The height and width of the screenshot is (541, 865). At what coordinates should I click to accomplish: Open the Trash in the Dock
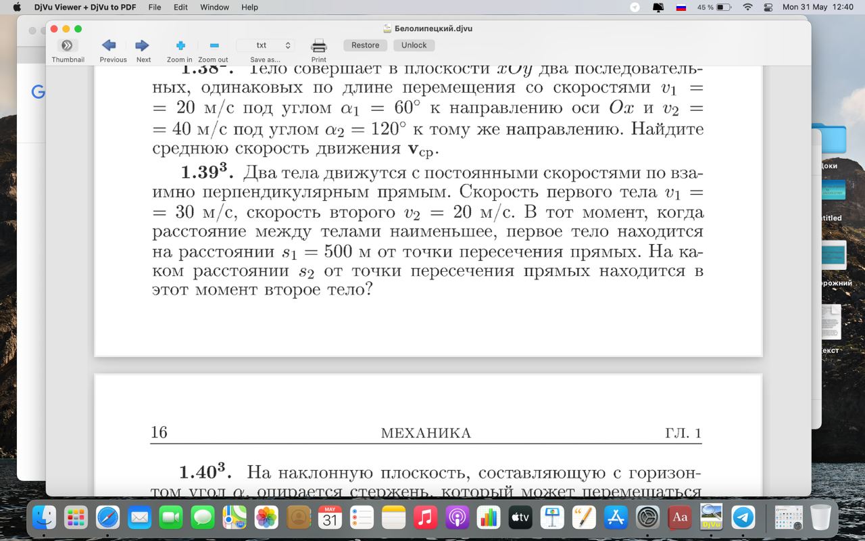(x=820, y=517)
